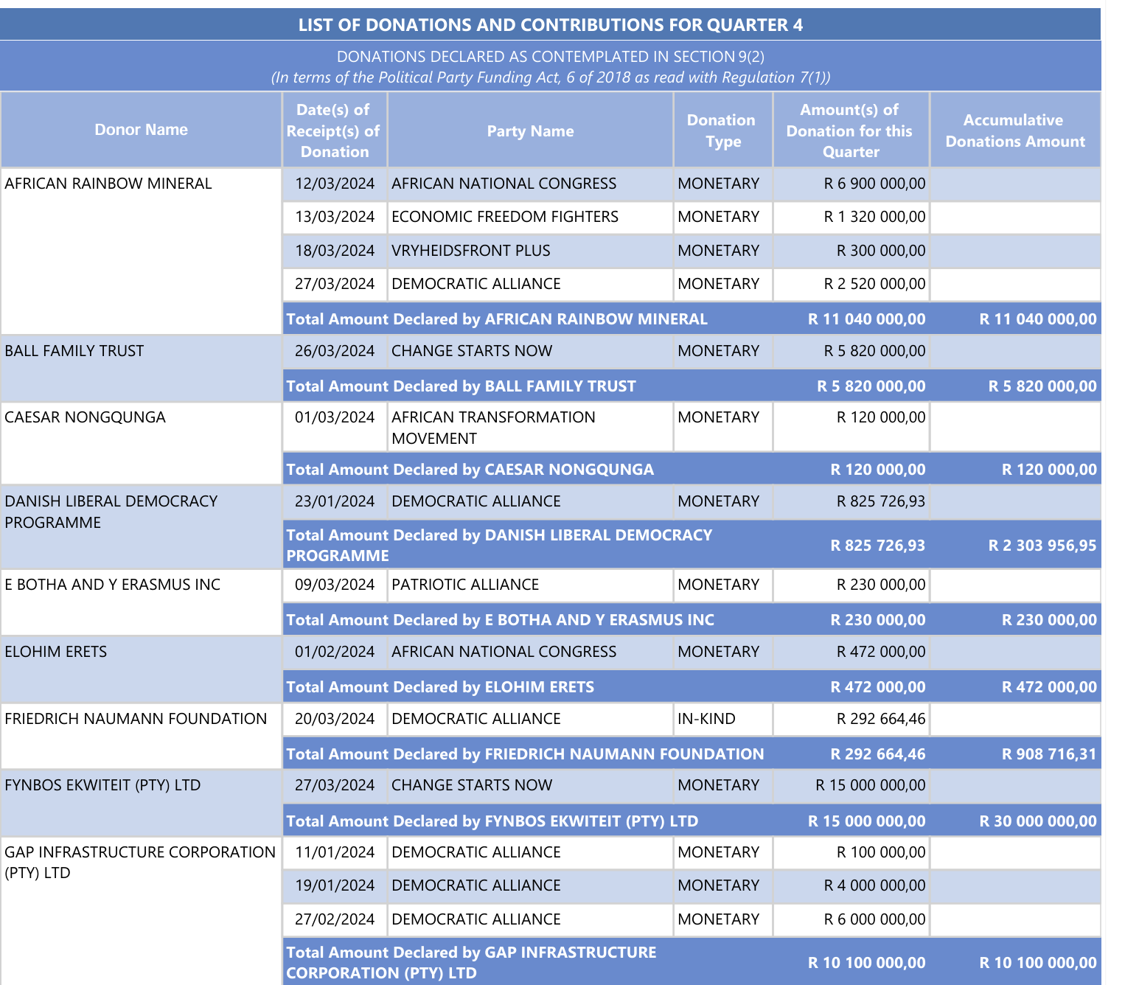The width and height of the screenshot is (1125, 985).
Task: Click the date 01/02/2024
Action: pyautogui.click(x=335, y=652)
